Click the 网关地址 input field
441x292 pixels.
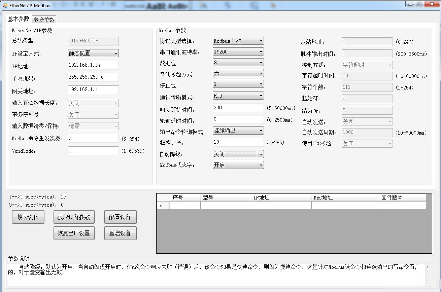click(93, 90)
